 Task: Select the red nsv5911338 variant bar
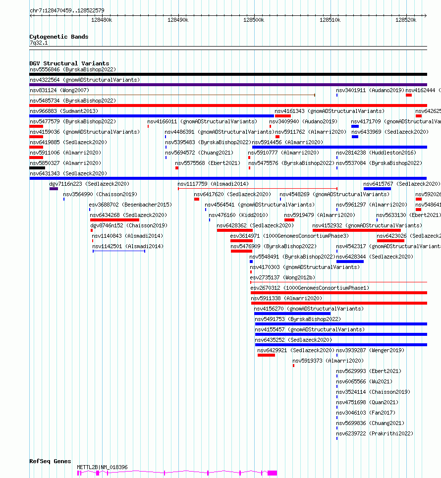coord(339,303)
